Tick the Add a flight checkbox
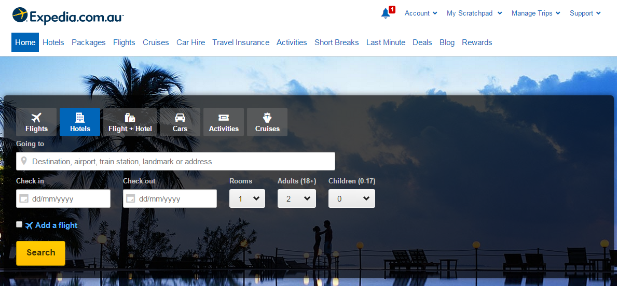Image resolution: width=617 pixels, height=286 pixels. pos(19,224)
